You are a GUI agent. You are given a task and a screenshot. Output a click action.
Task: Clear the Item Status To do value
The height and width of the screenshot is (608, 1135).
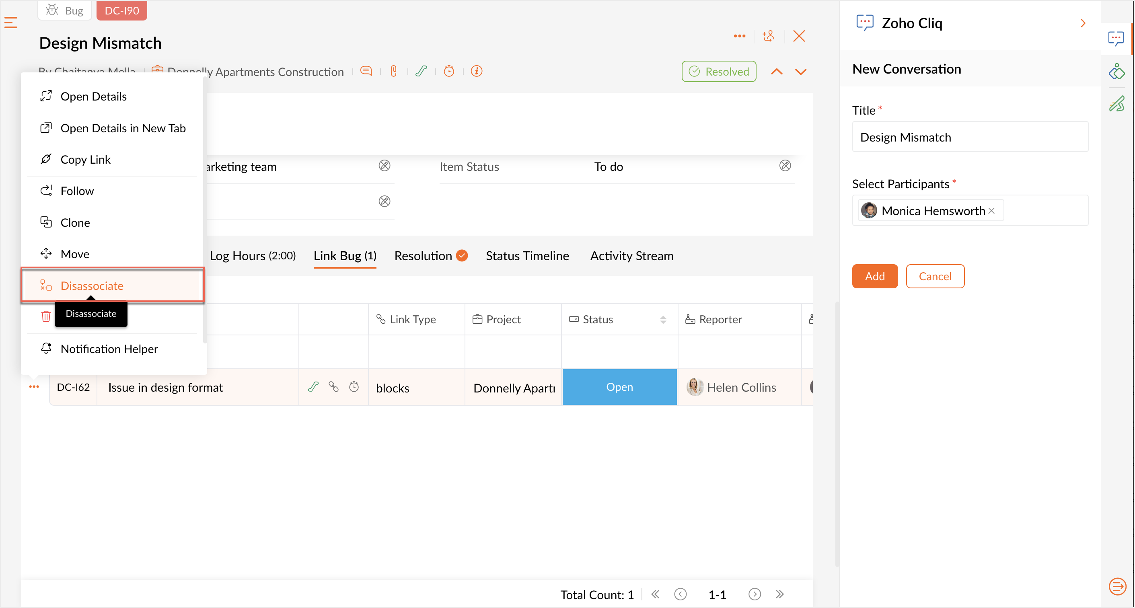[785, 166]
